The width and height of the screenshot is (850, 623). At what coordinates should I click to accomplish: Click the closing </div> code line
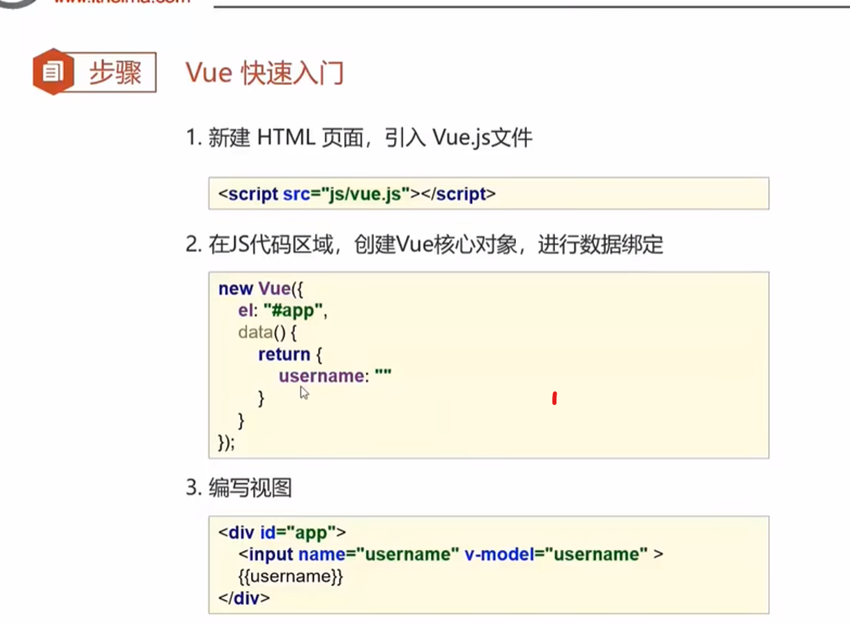tap(243, 598)
